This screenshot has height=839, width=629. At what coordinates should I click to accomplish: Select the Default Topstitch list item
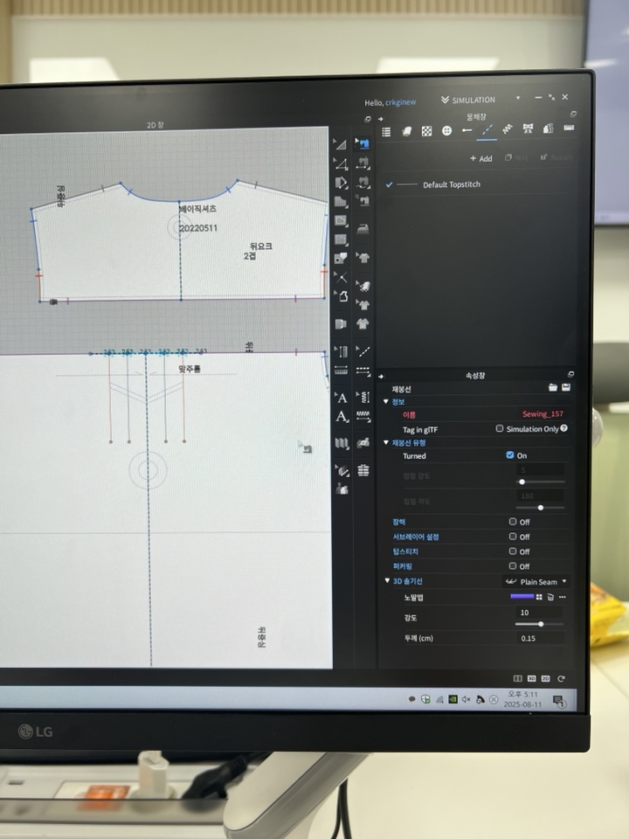(x=451, y=184)
